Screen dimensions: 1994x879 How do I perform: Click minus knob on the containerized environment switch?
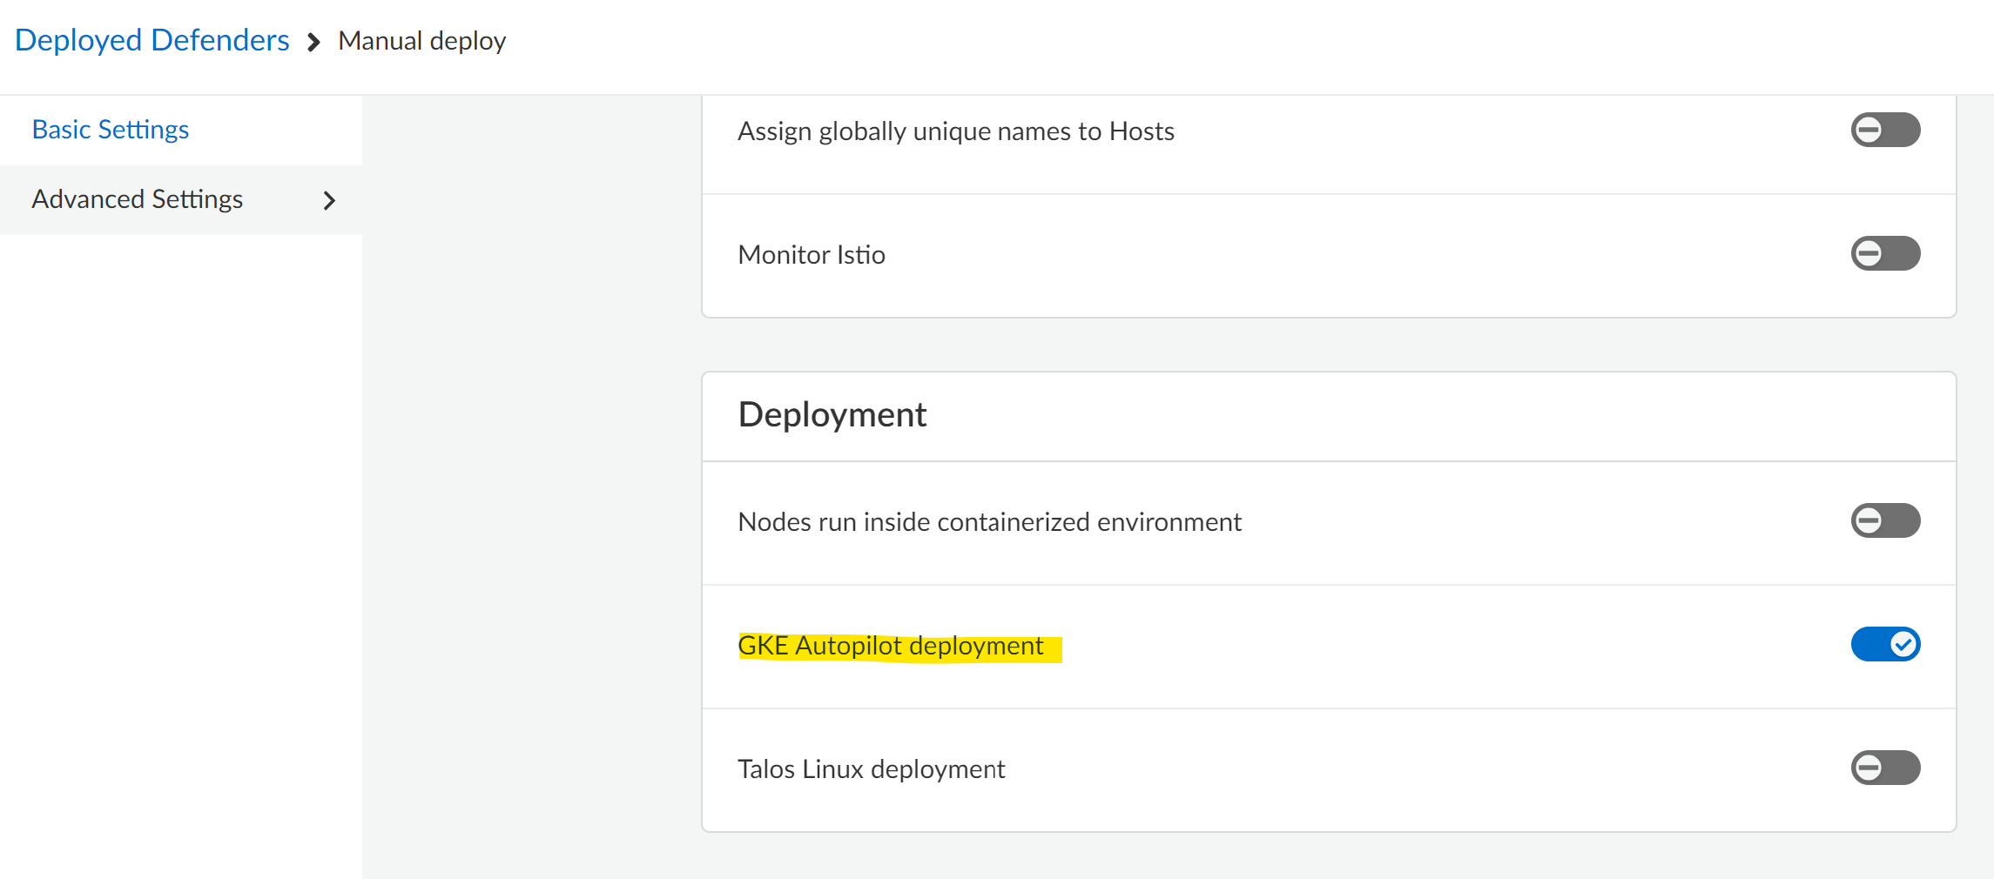click(x=1868, y=521)
